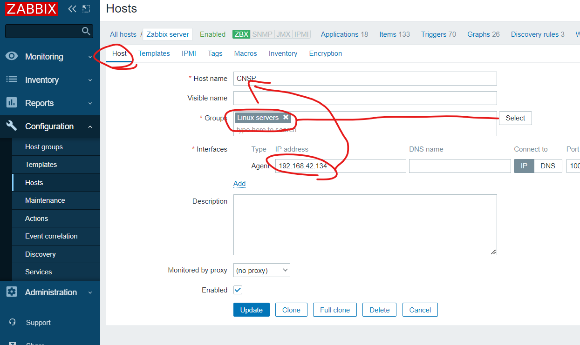Switch to the Host tab
Screen dimensions: 580x345
point(119,53)
